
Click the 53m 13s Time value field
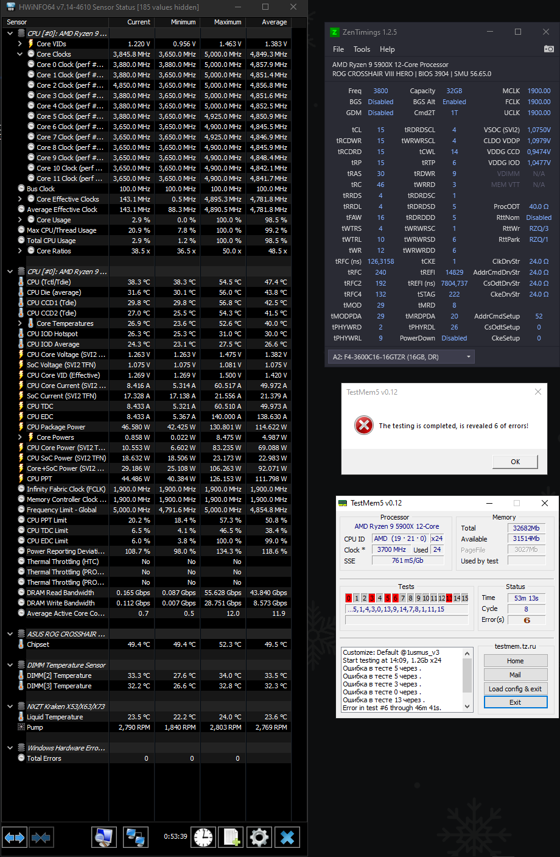coord(526,598)
